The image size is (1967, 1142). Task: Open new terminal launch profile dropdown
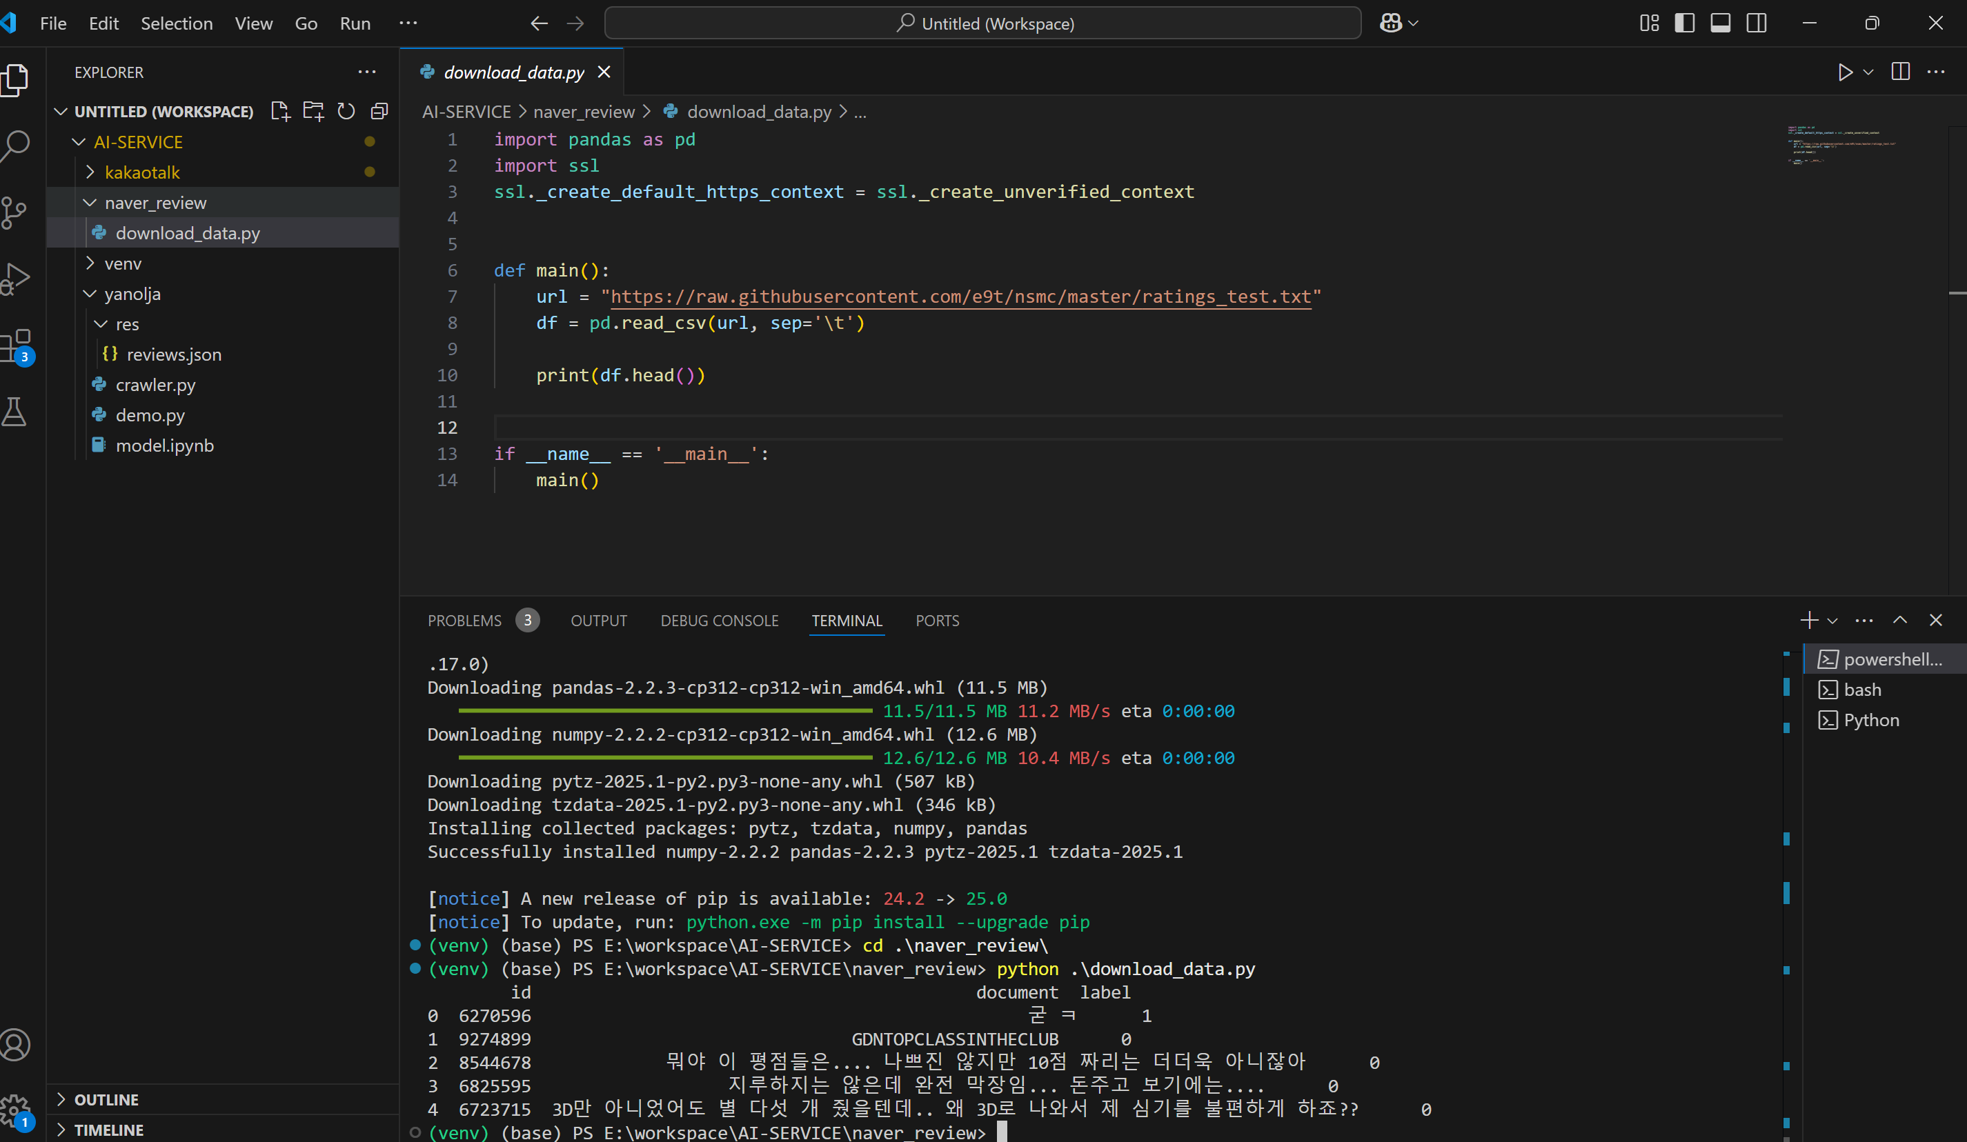click(x=1832, y=621)
